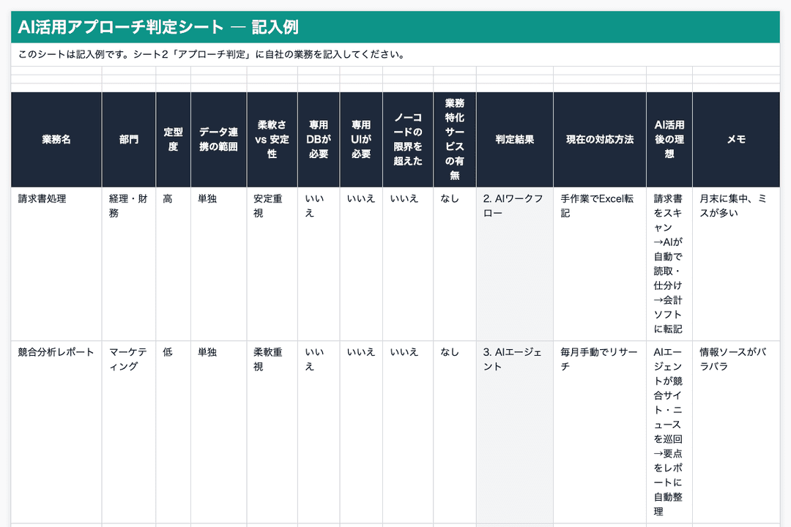This screenshot has width=791, height=527.
Task: Select the green AI活用アプローチ判定シート title banner
Action: (x=395, y=24)
